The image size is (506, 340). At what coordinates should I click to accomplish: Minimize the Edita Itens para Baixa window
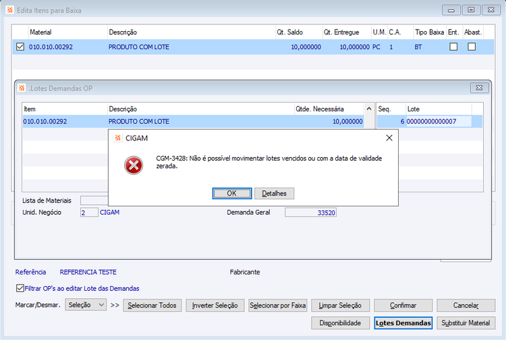(x=451, y=10)
